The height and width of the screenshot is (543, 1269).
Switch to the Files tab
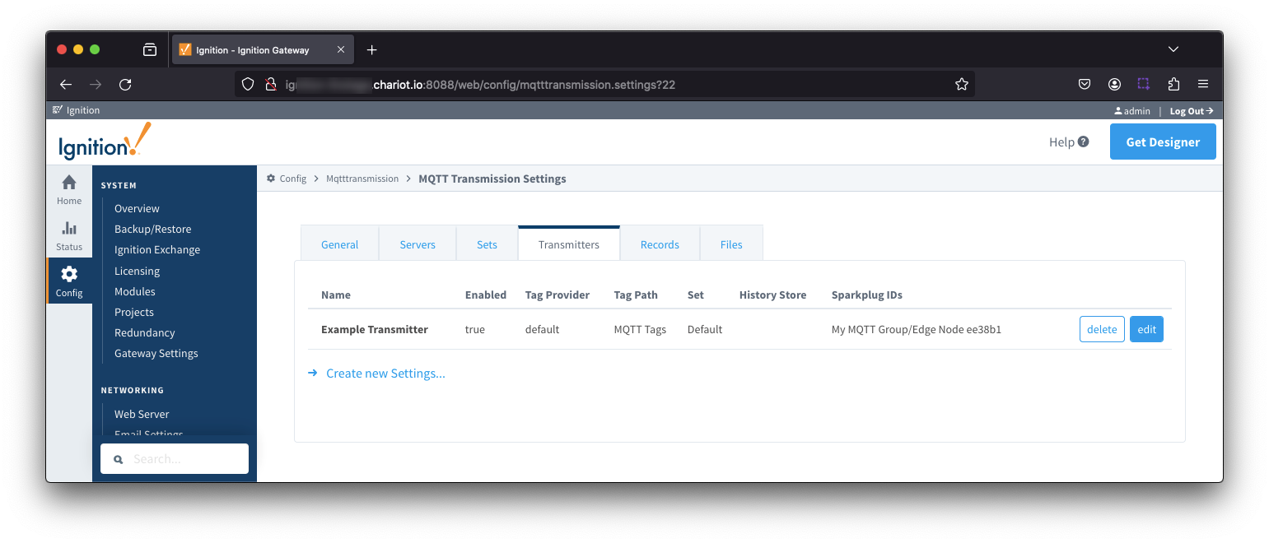tap(731, 244)
